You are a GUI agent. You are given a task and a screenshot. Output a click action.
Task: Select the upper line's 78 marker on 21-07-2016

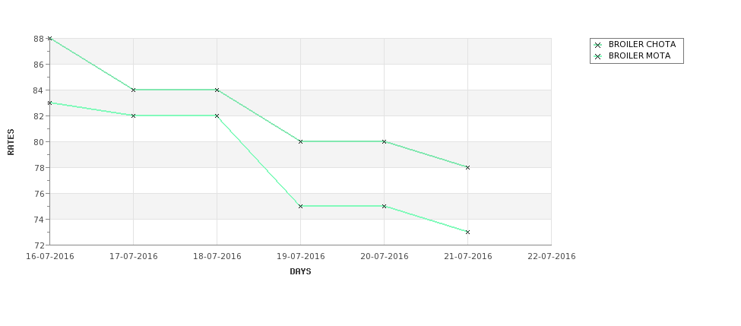coord(468,167)
